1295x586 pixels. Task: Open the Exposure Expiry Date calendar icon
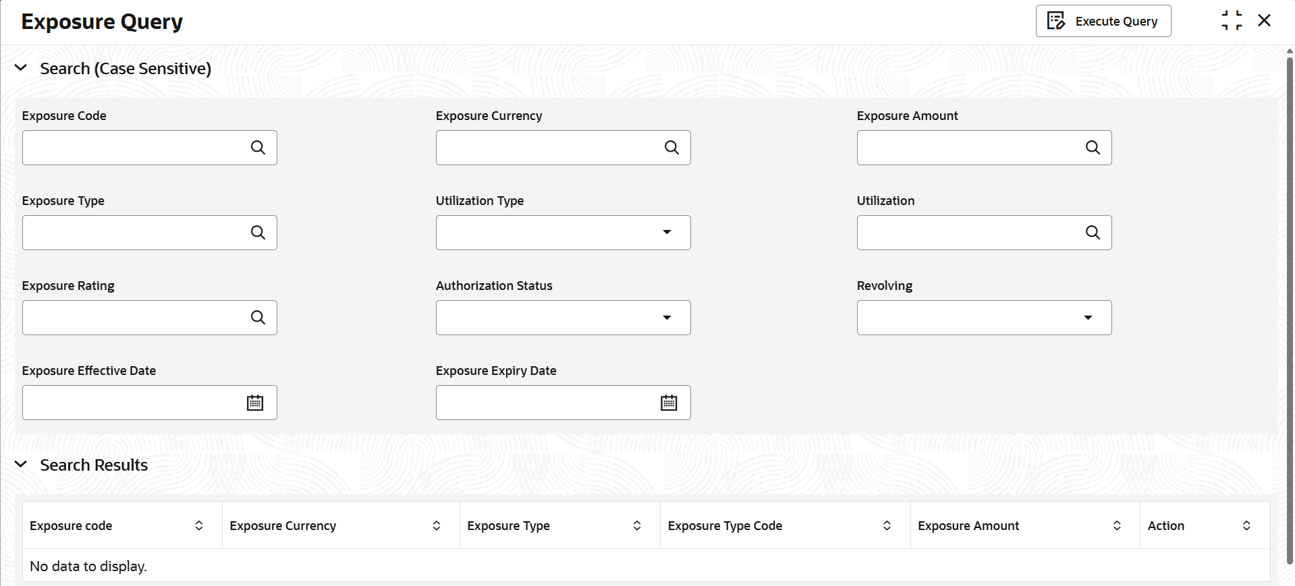pyautogui.click(x=669, y=403)
